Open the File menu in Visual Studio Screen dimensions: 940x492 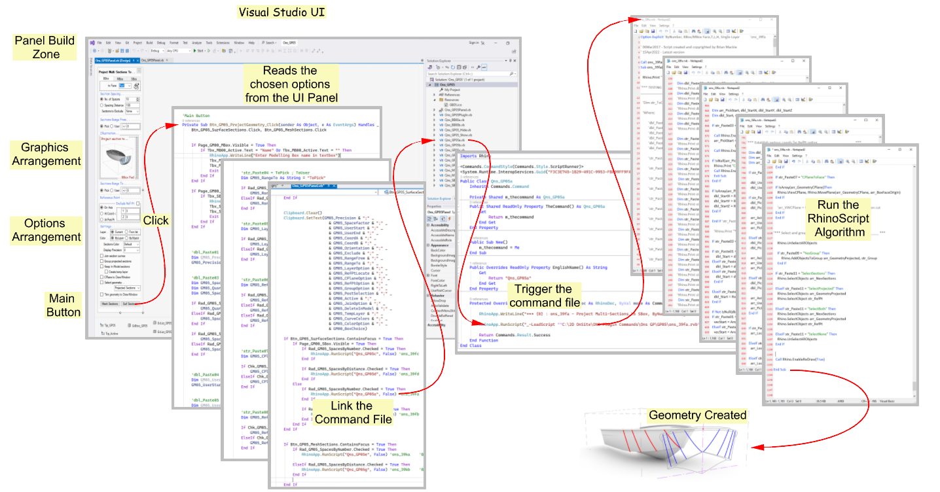[x=99, y=43]
